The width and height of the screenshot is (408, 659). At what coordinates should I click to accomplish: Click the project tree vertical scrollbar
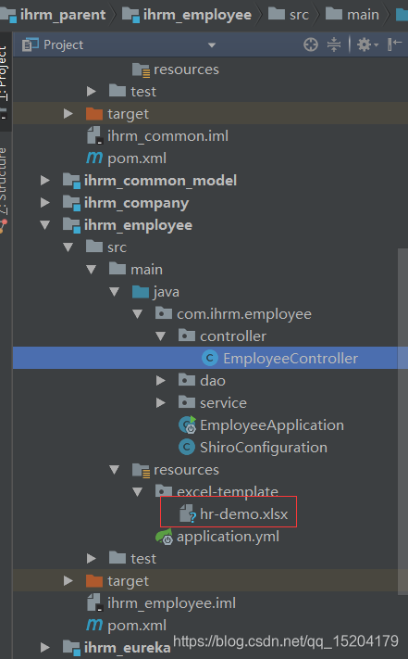(402, 421)
